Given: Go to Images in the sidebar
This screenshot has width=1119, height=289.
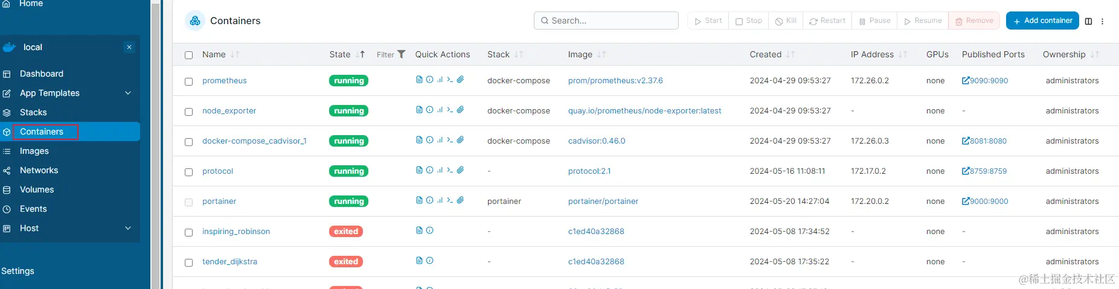Looking at the screenshot, I should click(x=34, y=151).
